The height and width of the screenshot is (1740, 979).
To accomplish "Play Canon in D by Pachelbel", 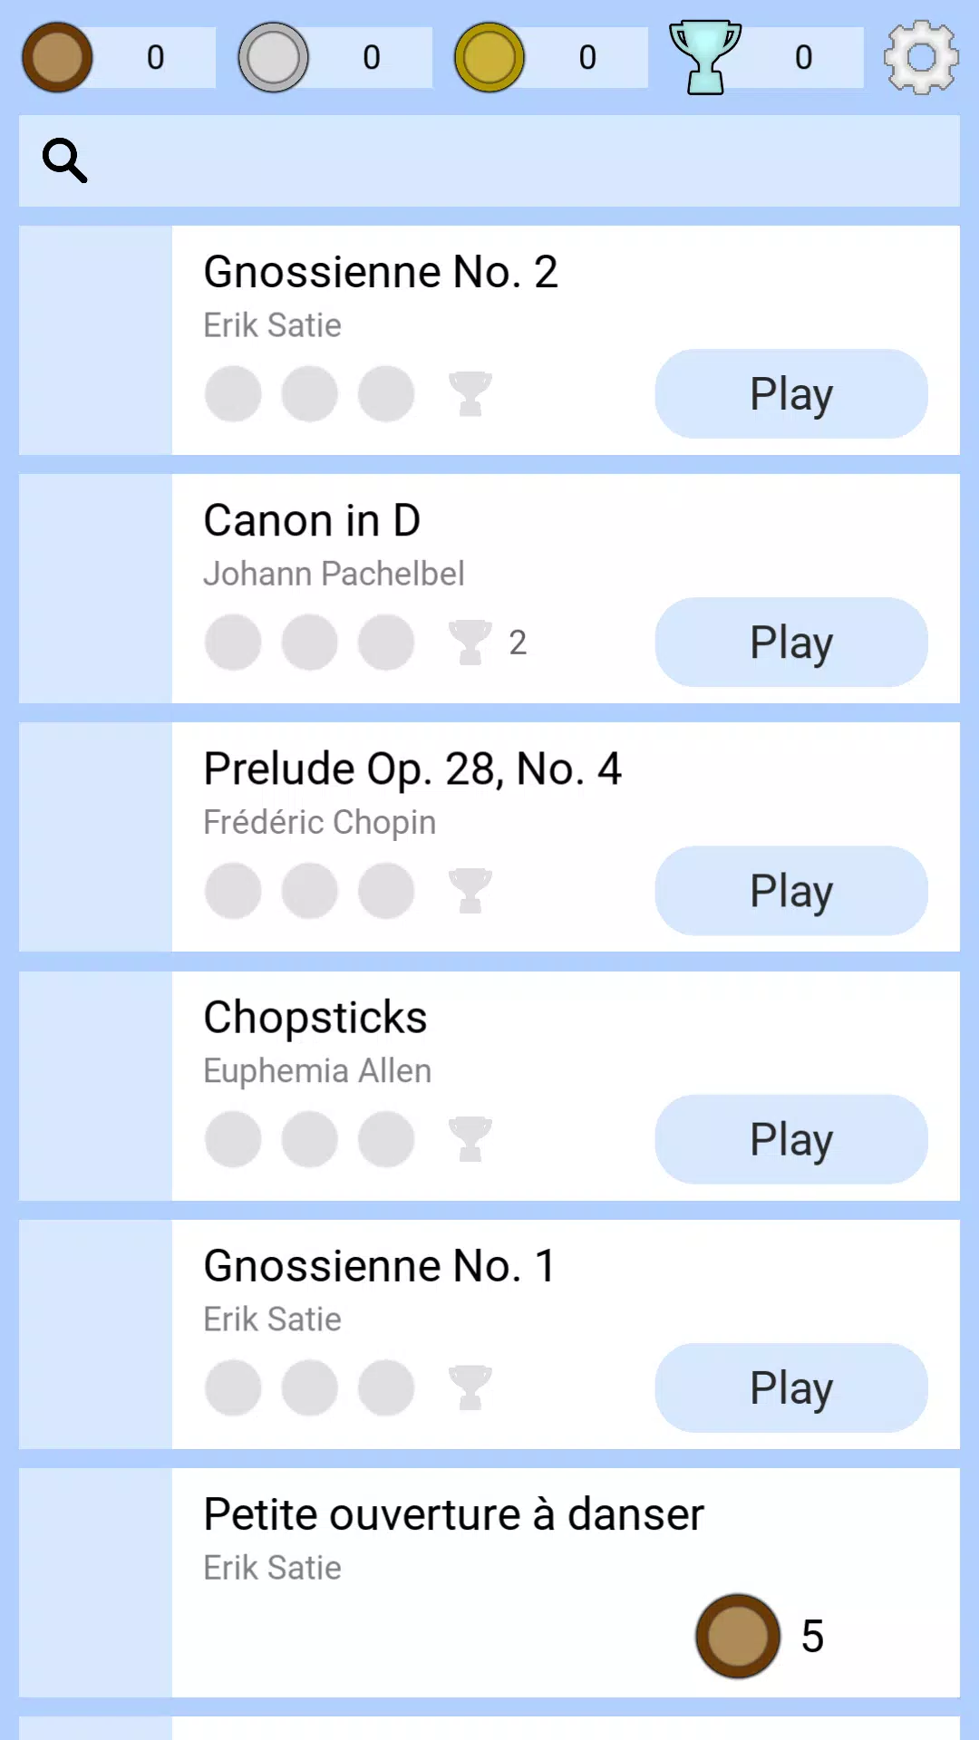I will tap(790, 643).
